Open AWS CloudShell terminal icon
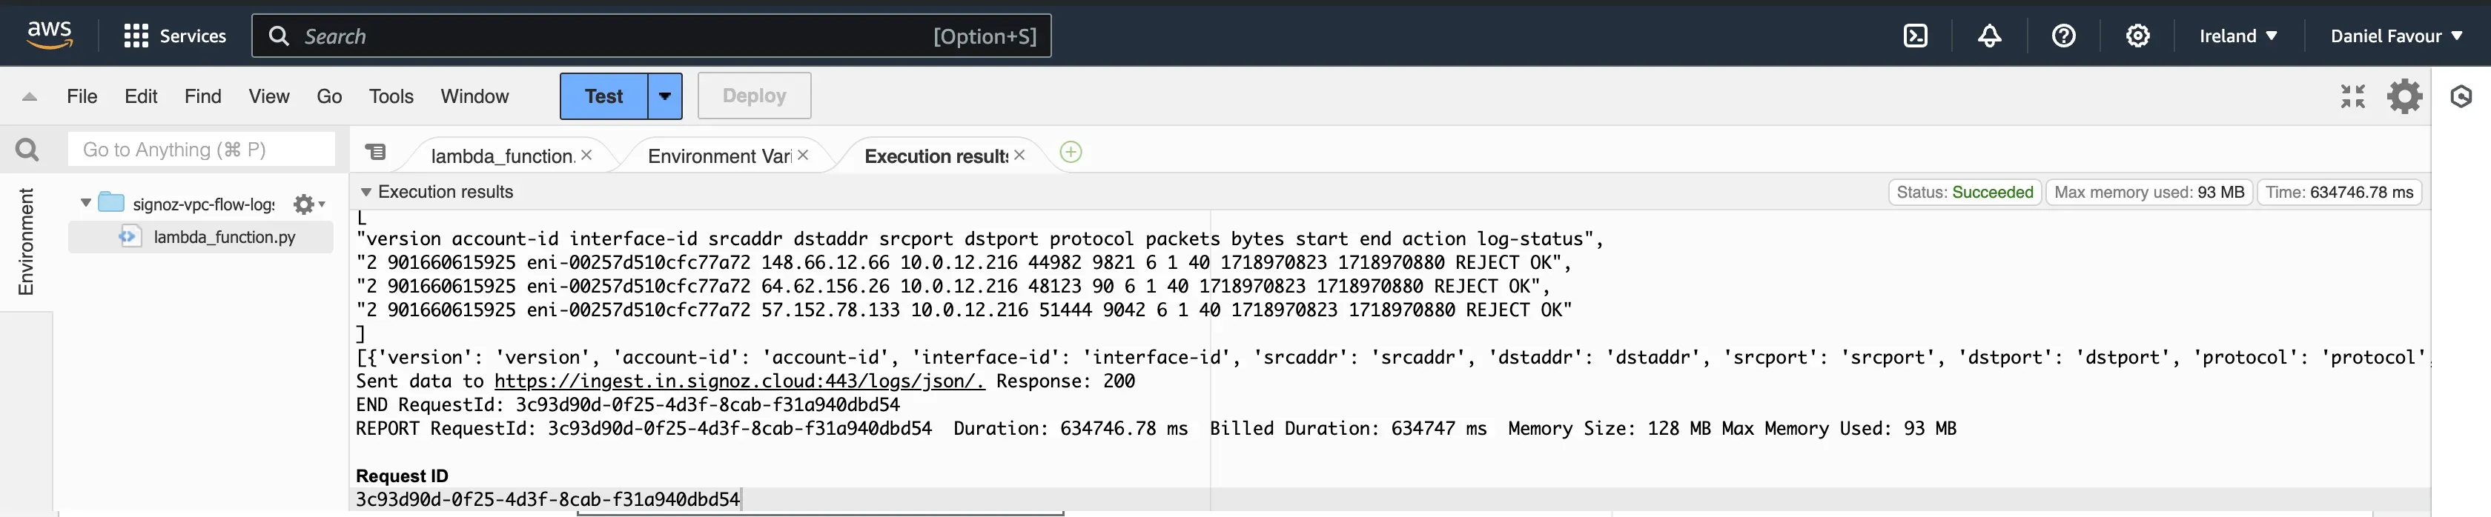Viewport: 2491px width, 517px height. coord(1915,36)
